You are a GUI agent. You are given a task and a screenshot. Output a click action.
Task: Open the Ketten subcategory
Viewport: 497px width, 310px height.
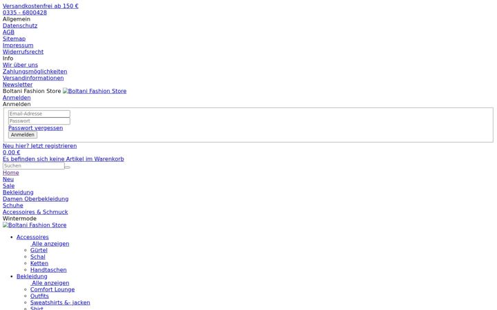click(x=39, y=263)
